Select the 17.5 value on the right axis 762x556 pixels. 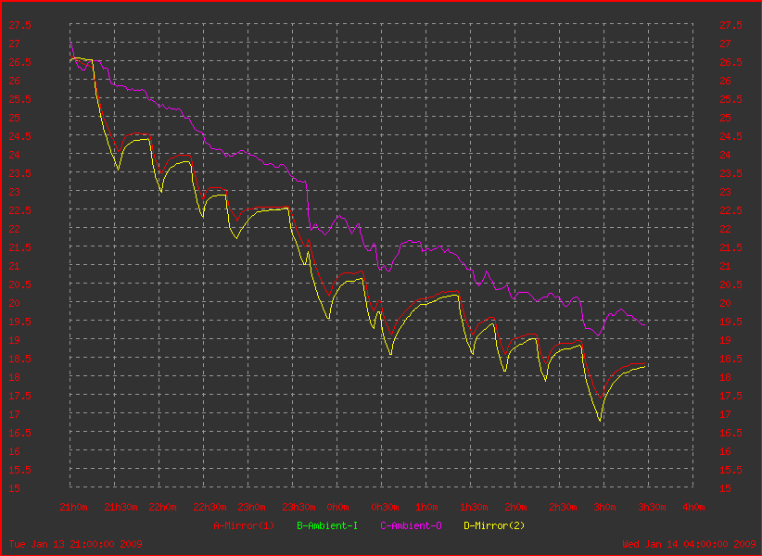[x=730, y=396]
